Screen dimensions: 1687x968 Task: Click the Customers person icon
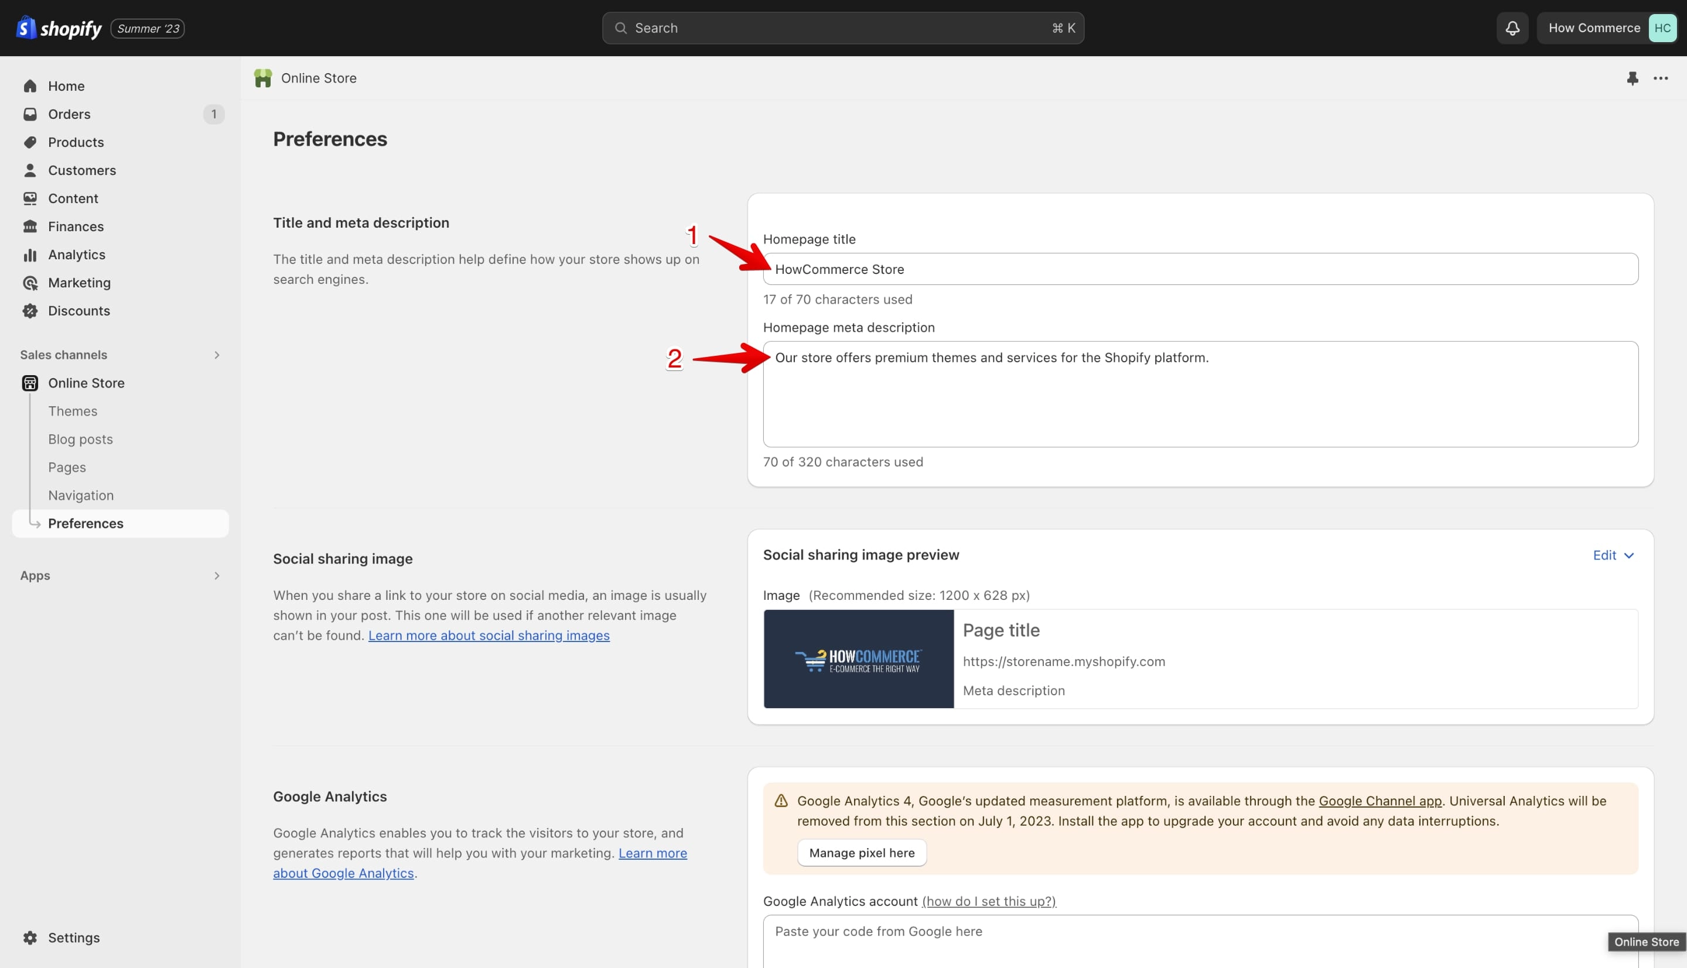click(30, 170)
